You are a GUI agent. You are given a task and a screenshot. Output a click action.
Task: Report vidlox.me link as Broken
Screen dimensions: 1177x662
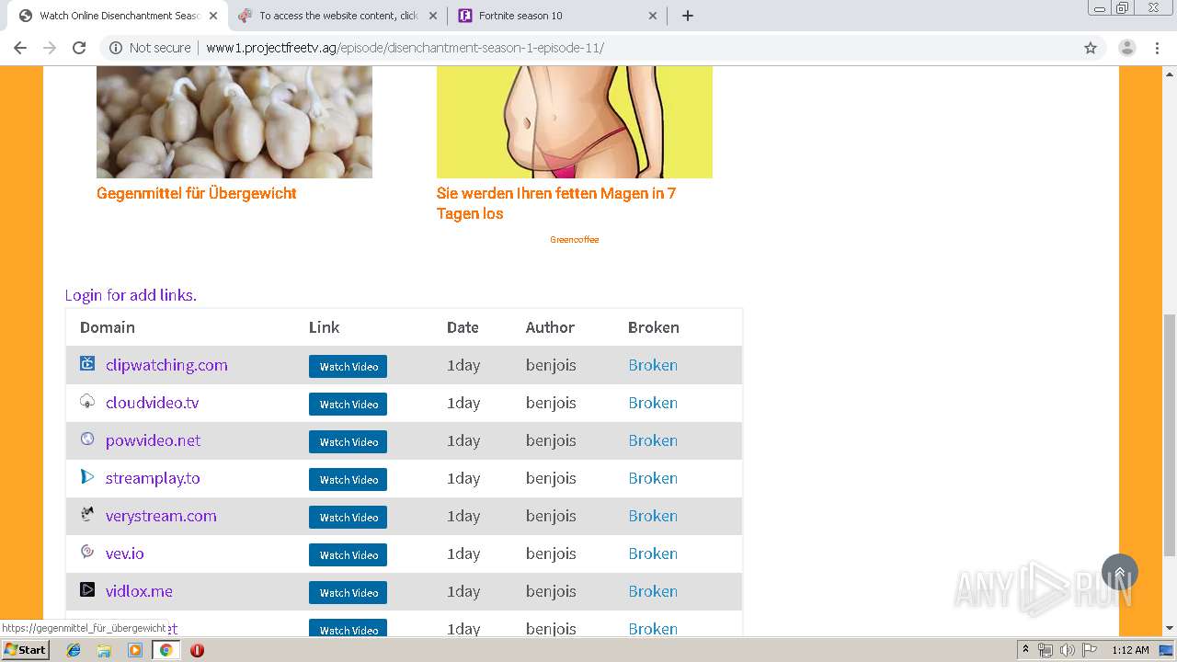[653, 591]
